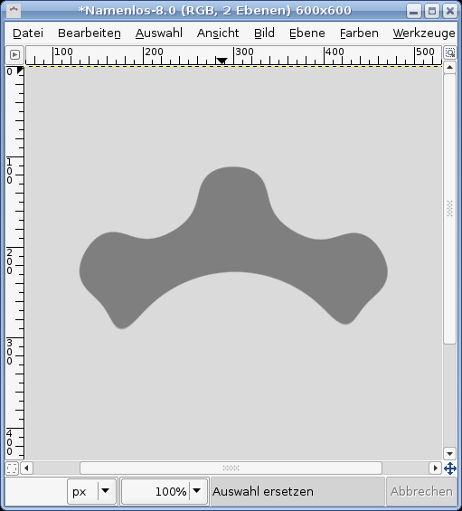Open the px unit dropdown

(105, 491)
